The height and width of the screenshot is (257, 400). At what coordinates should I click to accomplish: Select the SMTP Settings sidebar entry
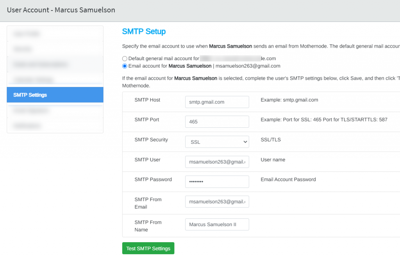pyautogui.click(x=55, y=95)
